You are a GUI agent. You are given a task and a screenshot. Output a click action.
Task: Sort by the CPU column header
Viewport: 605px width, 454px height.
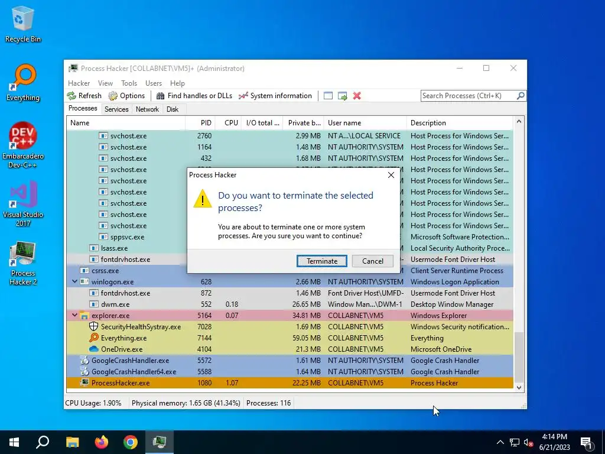[x=229, y=123]
